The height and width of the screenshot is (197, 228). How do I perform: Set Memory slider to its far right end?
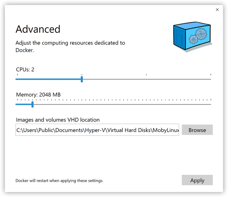tap(210, 104)
